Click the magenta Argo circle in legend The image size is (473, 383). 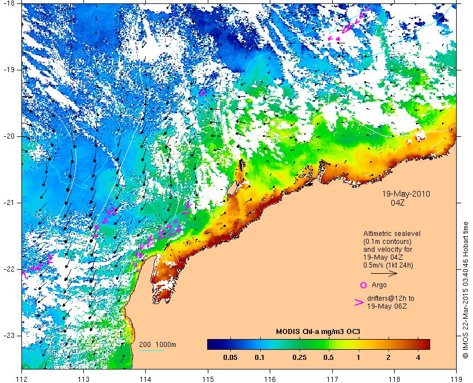[364, 285]
